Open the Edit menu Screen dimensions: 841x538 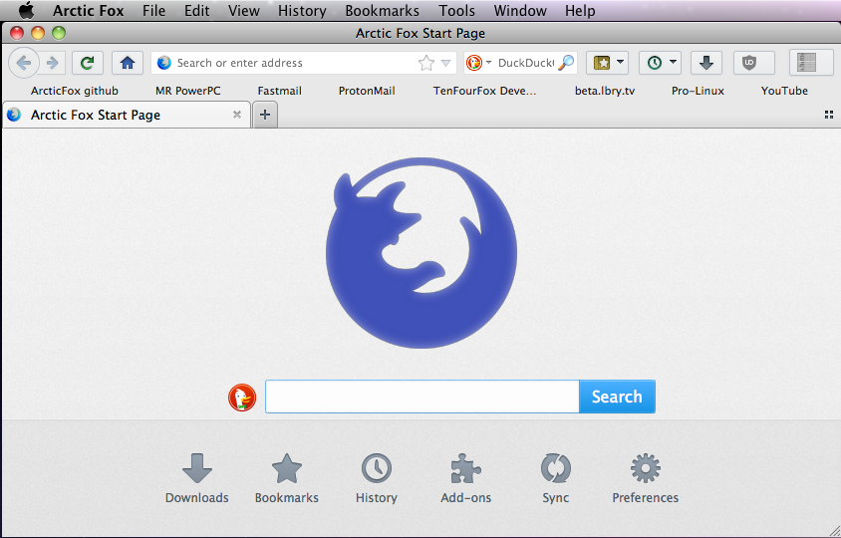coord(197,11)
